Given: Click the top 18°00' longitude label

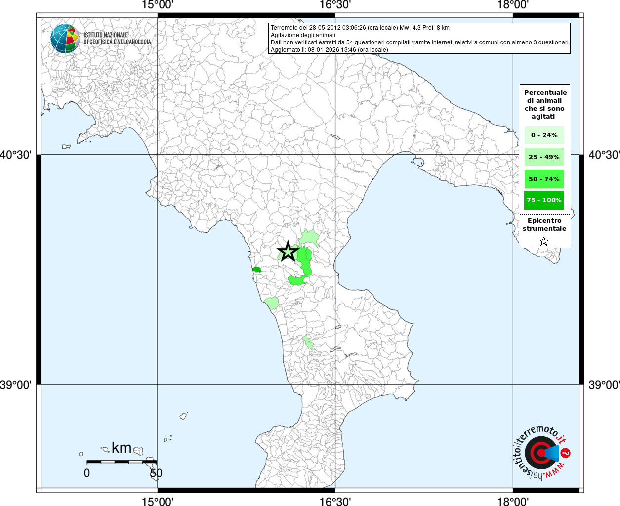Looking at the screenshot, I should (513, 5).
